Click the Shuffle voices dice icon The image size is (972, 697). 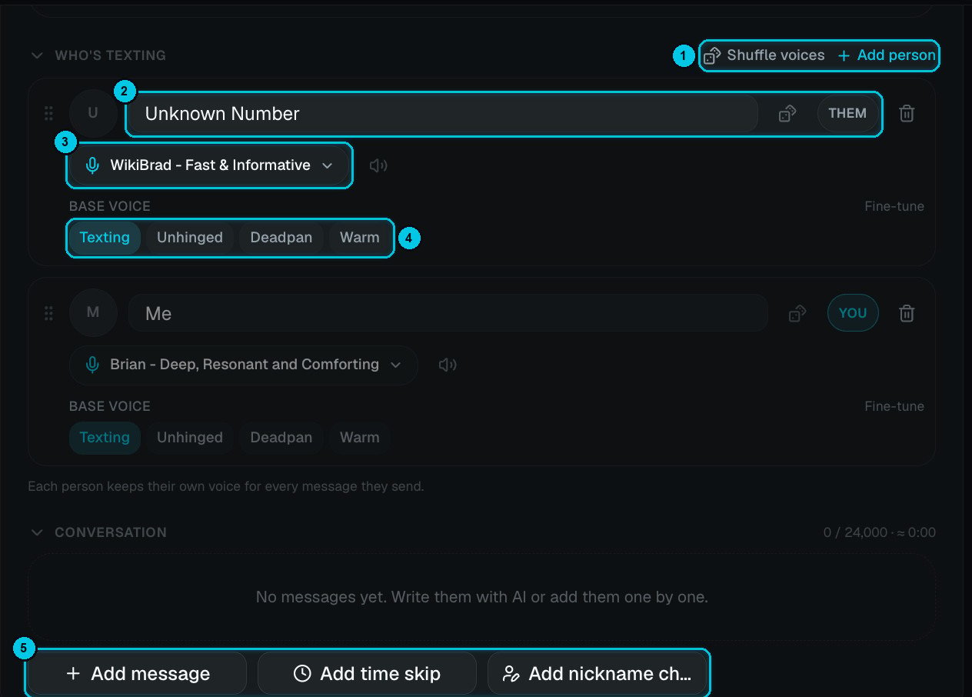pos(712,55)
